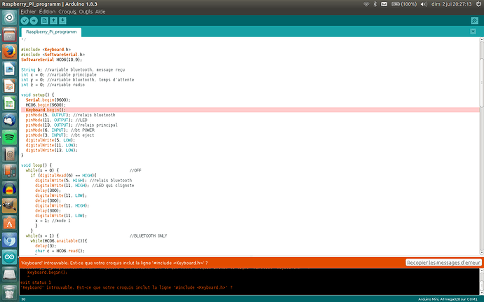Save the sketch using the down-arrow icon

tap(62, 20)
